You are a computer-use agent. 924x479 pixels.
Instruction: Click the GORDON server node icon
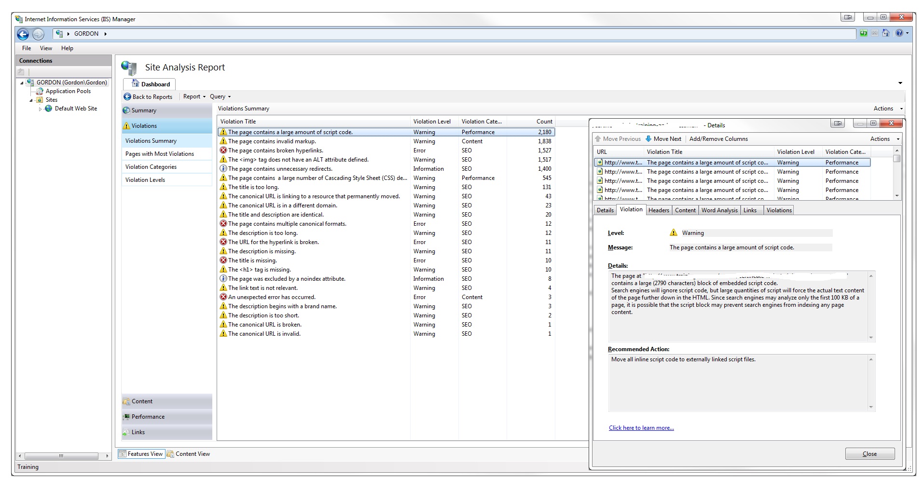click(x=30, y=82)
